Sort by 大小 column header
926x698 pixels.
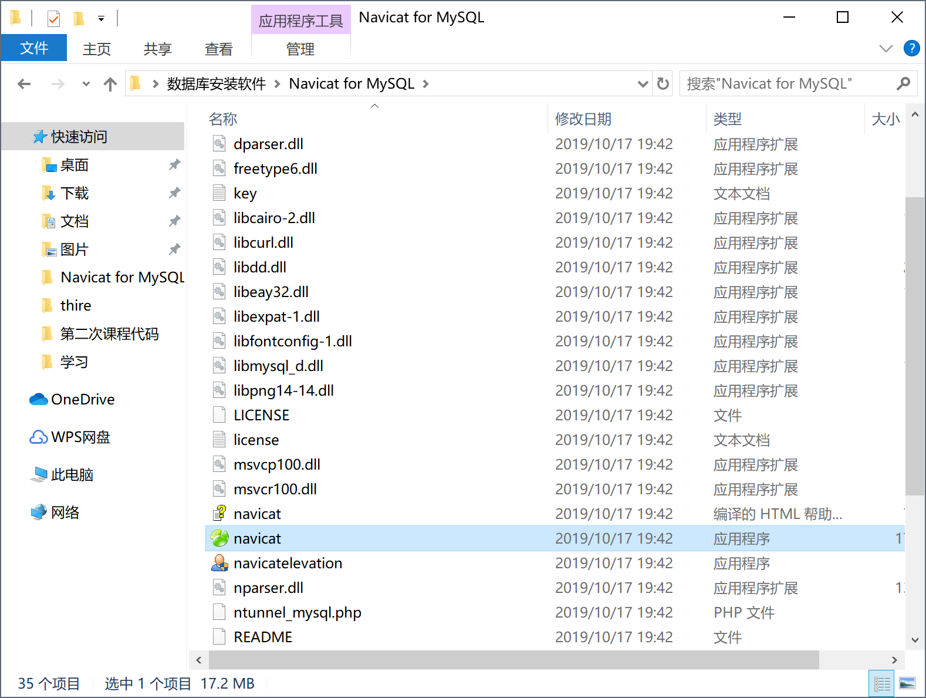(885, 119)
